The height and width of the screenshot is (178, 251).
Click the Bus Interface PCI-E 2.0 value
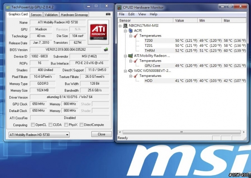[89, 63]
